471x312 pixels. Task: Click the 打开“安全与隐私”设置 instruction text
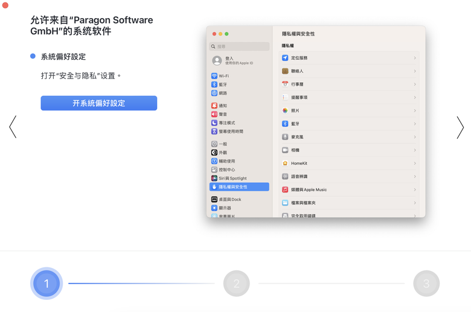(x=81, y=75)
